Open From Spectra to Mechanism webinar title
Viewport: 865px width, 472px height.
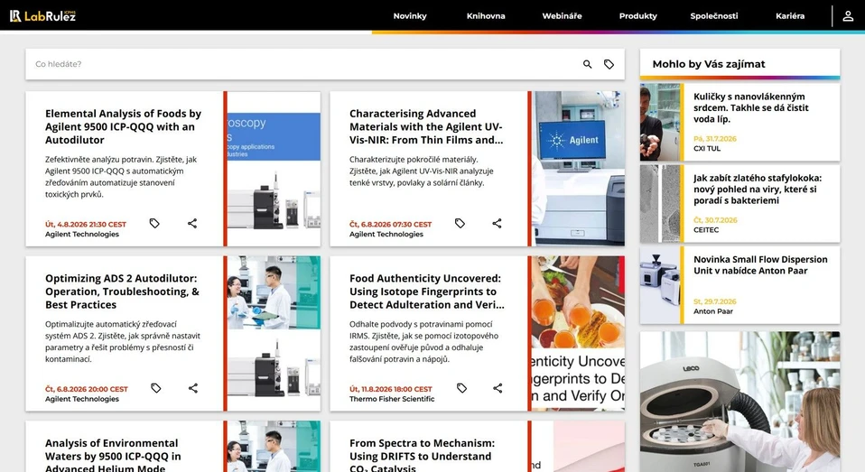click(422, 456)
